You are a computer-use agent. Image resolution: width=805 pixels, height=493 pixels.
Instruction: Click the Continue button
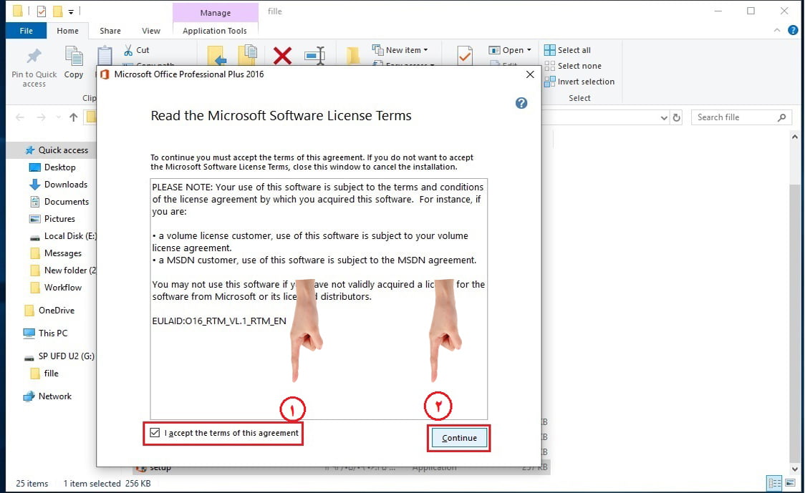[459, 438]
